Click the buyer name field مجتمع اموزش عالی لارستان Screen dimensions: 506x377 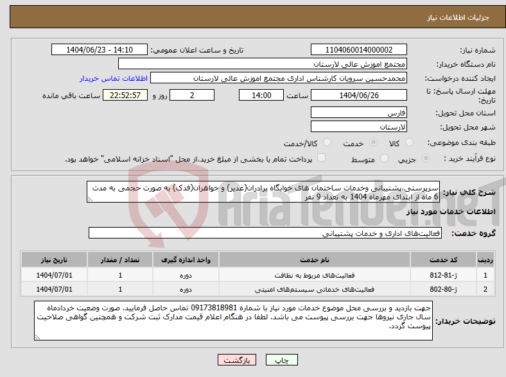point(263,64)
